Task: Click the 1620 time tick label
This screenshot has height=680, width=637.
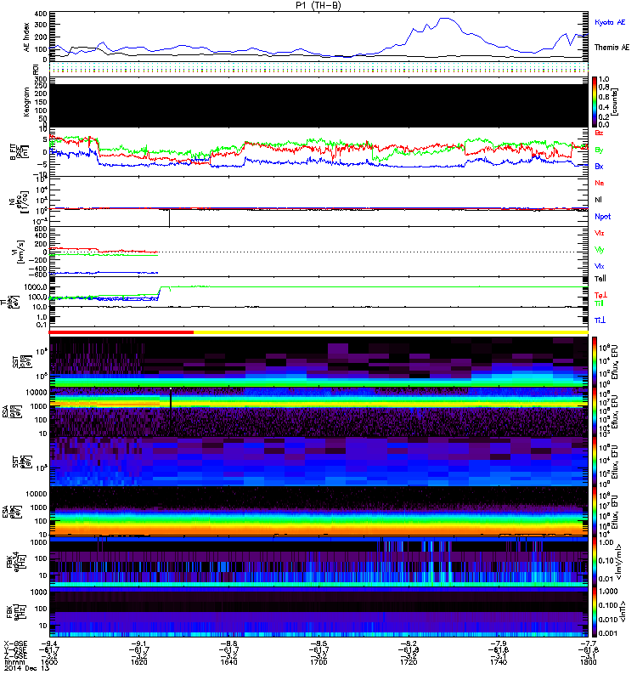Action: pos(138,662)
